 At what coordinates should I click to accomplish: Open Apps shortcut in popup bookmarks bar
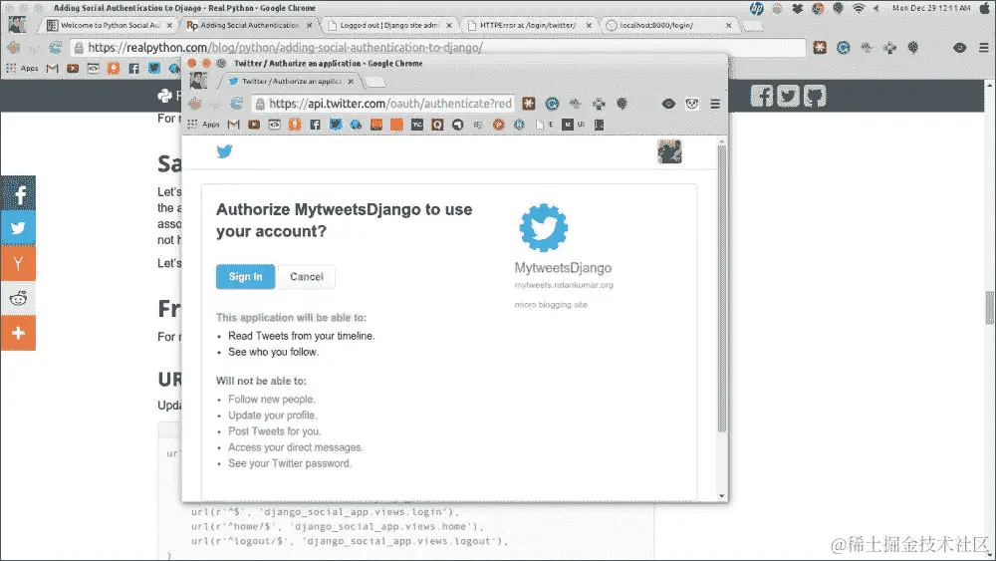203,125
